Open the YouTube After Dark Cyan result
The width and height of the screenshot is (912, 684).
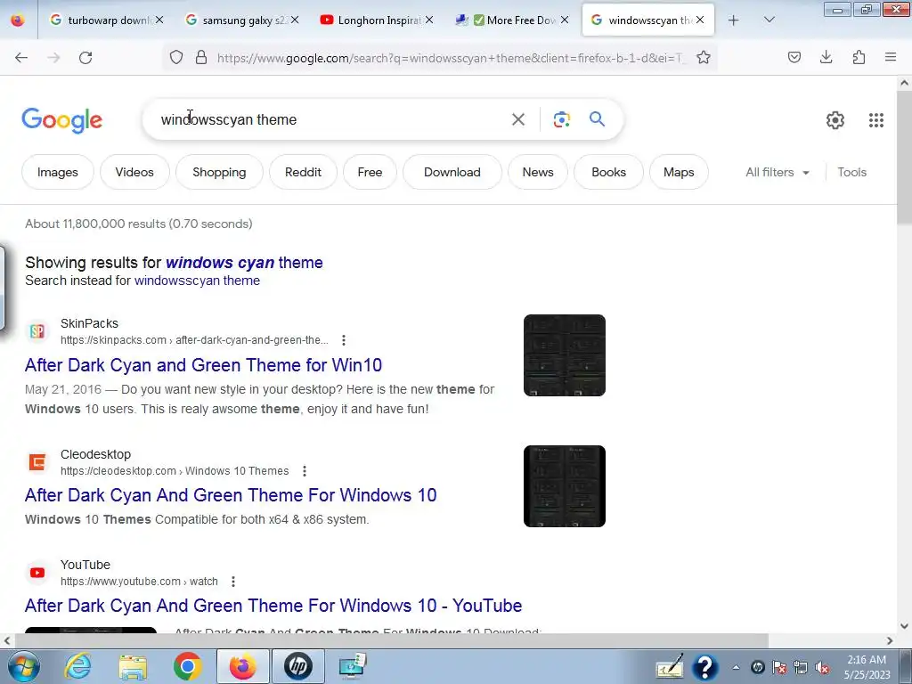(x=273, y=606)
